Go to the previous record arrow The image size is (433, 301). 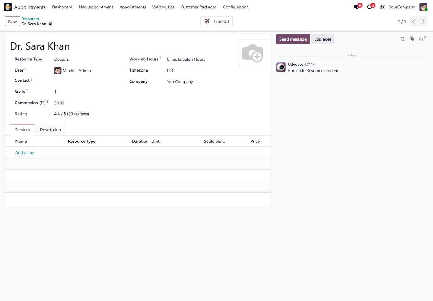pos(414,21)
